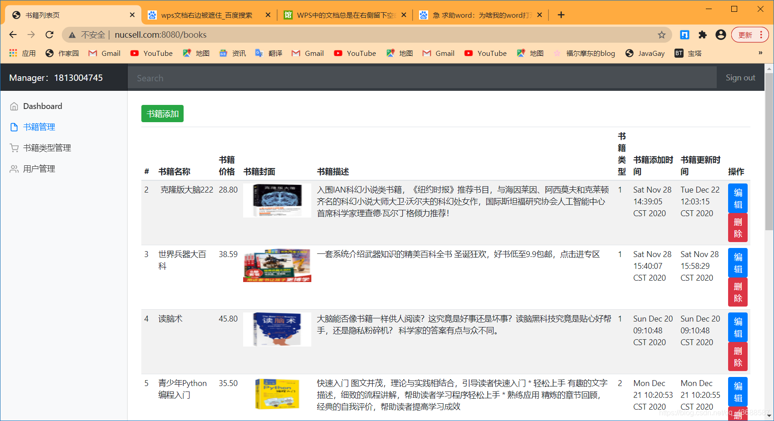
Task: Click the 克隆版大脑 cover thumbnail
Action: 277,200
